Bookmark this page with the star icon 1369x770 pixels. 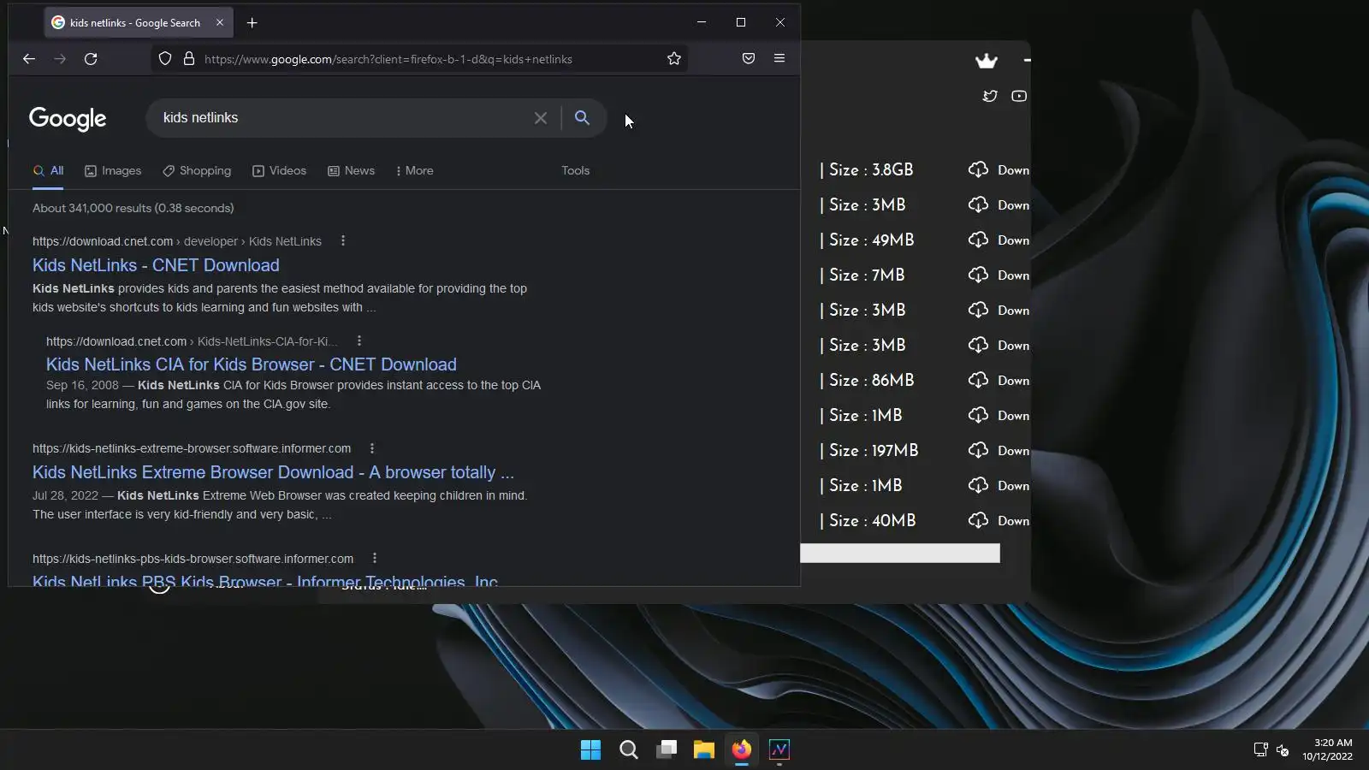coord(674,59)
